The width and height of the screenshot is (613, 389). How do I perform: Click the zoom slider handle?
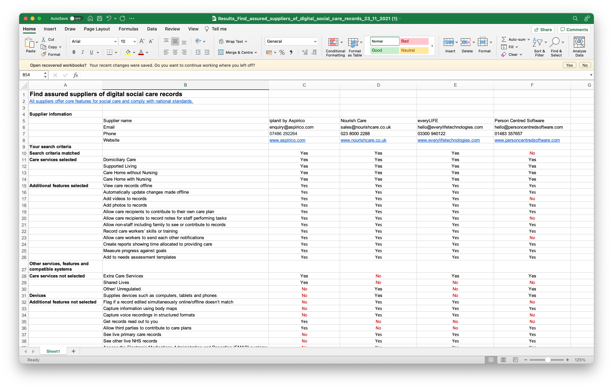pyautogui.click(x=548, y=360)
